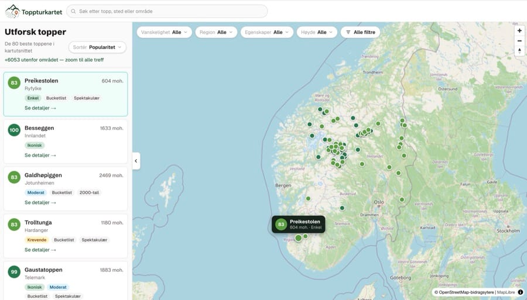The height and width of the screenshot is (300, 527).
Task: Click the Enkel tag on Preikestolen
Action: pos(33,98)
